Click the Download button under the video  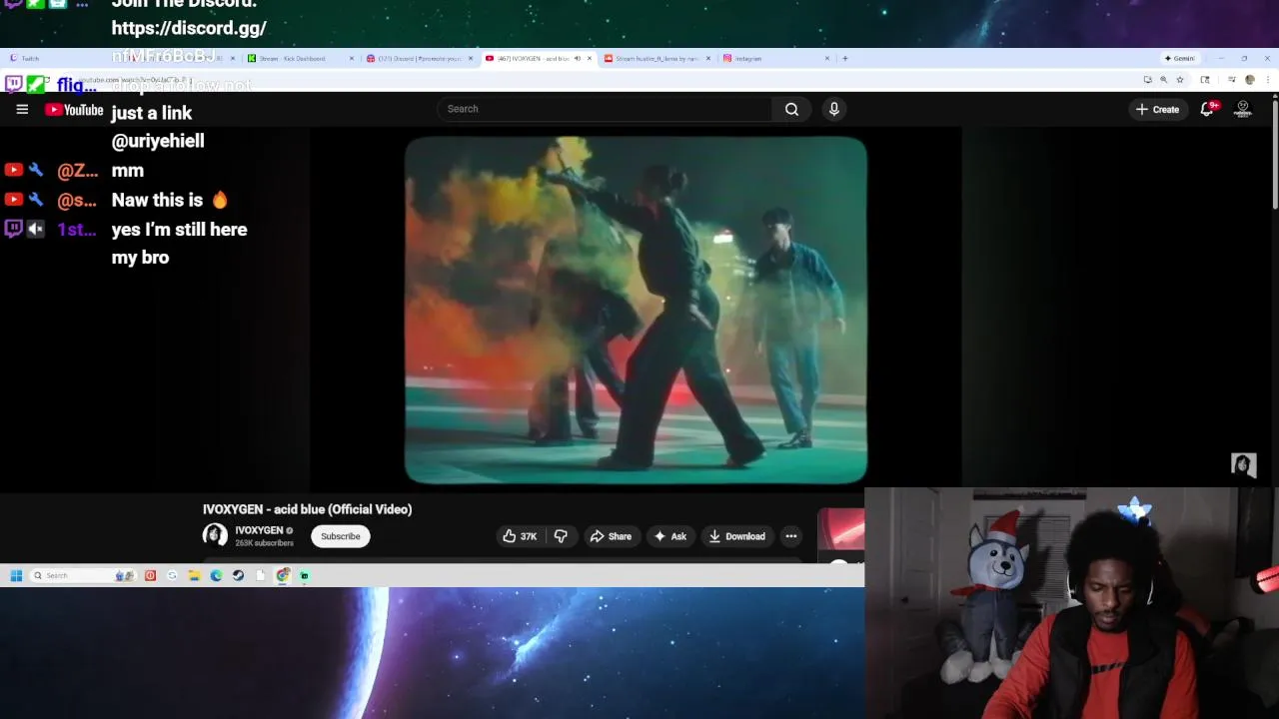click(737, 536)
